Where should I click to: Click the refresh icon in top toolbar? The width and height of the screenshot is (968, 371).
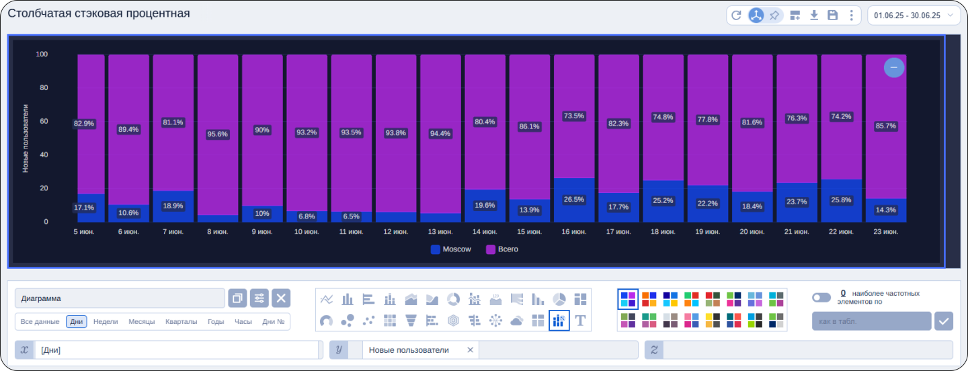click(x=736, y=15)
